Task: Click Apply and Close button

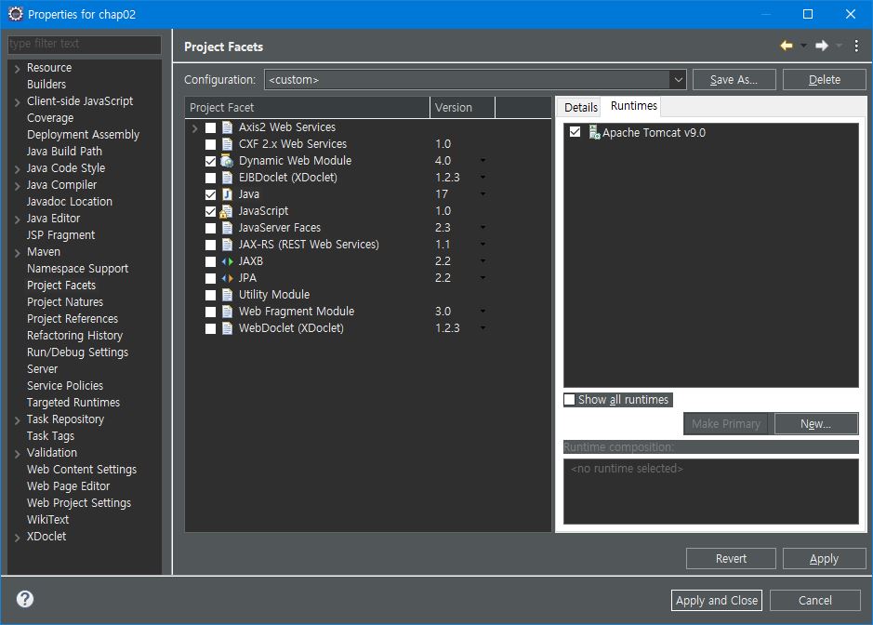Action: [717, 601]
